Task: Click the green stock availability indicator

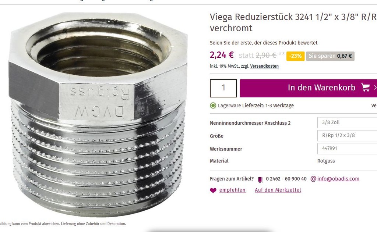Action: pos(213,106)
